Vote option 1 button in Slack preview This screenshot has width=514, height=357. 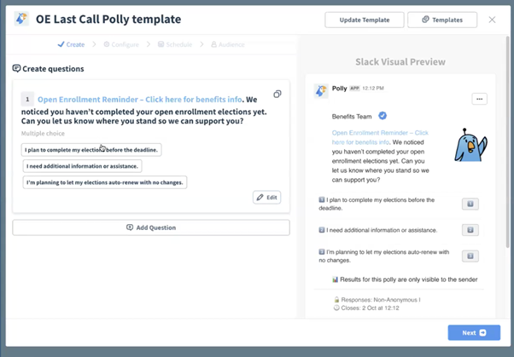click(x=470, y=204)
